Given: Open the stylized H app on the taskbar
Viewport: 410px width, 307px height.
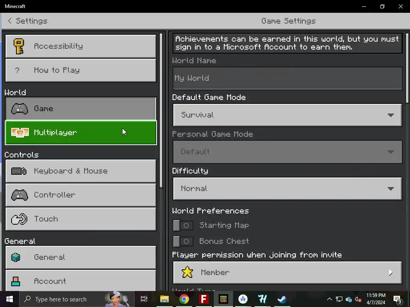Looking at the screenshot, I should pyautogui.click(x=263, y=299).
